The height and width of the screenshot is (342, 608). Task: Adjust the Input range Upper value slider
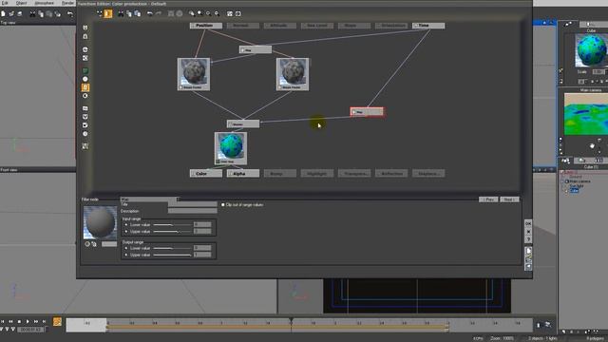pyautogui.click(x=172, y=232)
